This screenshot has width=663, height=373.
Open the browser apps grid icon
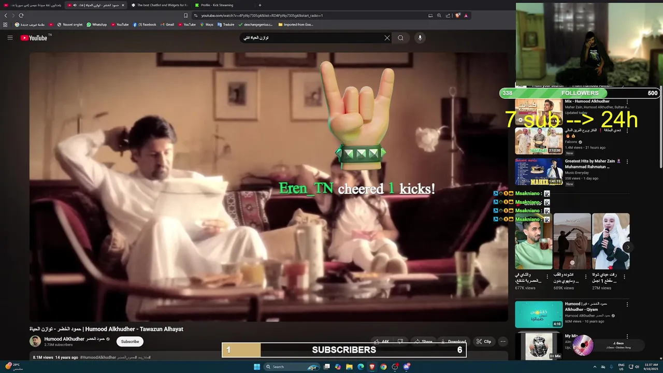pos(5,24)
